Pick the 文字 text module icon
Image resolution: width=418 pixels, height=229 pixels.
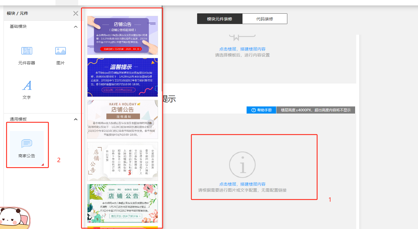[x=27, y=86]
